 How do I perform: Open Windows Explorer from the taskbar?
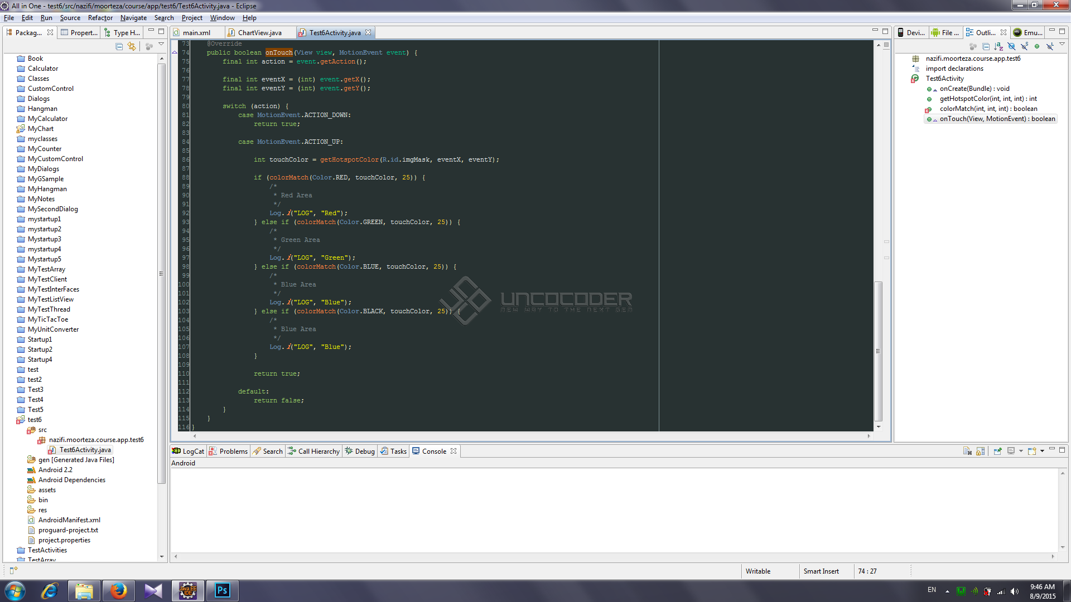click(84, 591)
